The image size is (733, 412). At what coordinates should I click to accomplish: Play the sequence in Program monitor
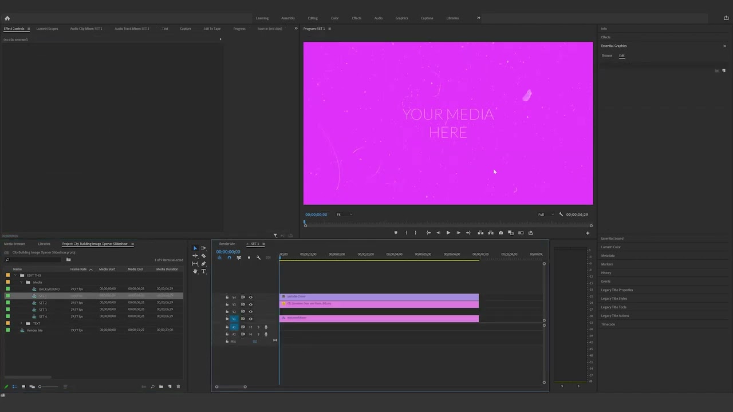coord(448,233)
